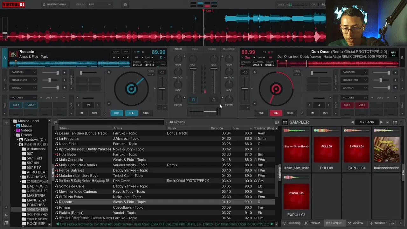Click the plus button next to WAHWAH on deck B

(395, 88)
